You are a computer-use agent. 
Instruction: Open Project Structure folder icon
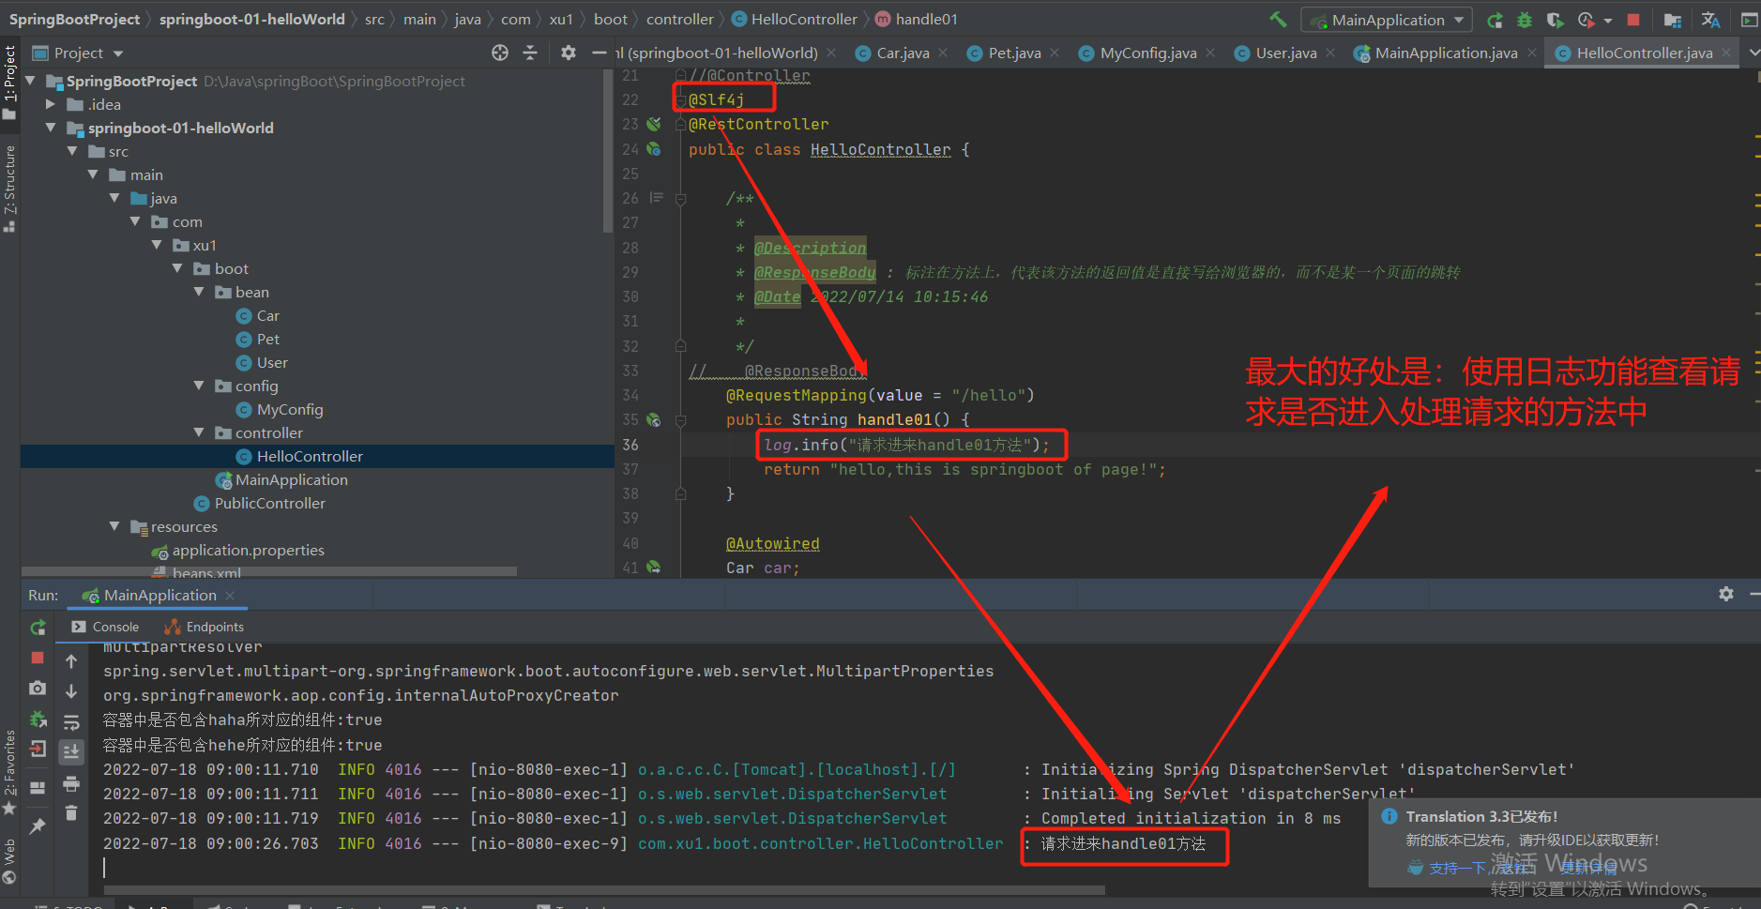tap(1673, 20)
